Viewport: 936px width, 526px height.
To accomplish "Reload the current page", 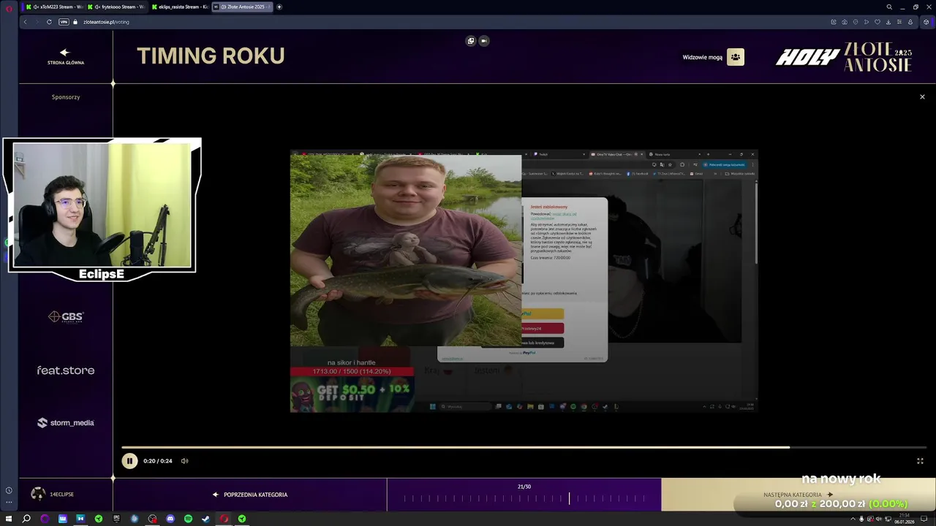I will tap(49, 22).
